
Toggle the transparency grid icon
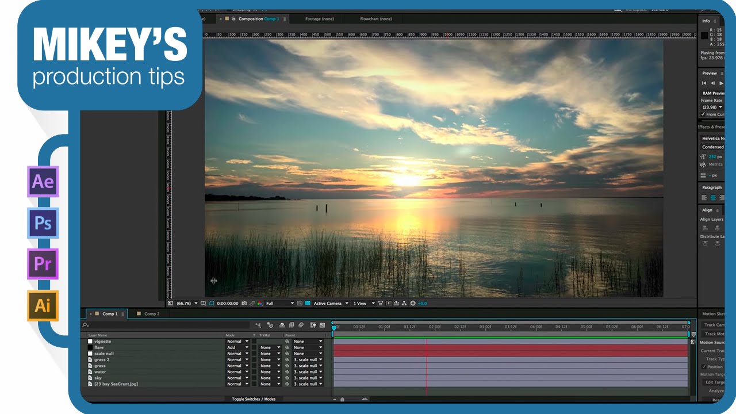(308, 303)
